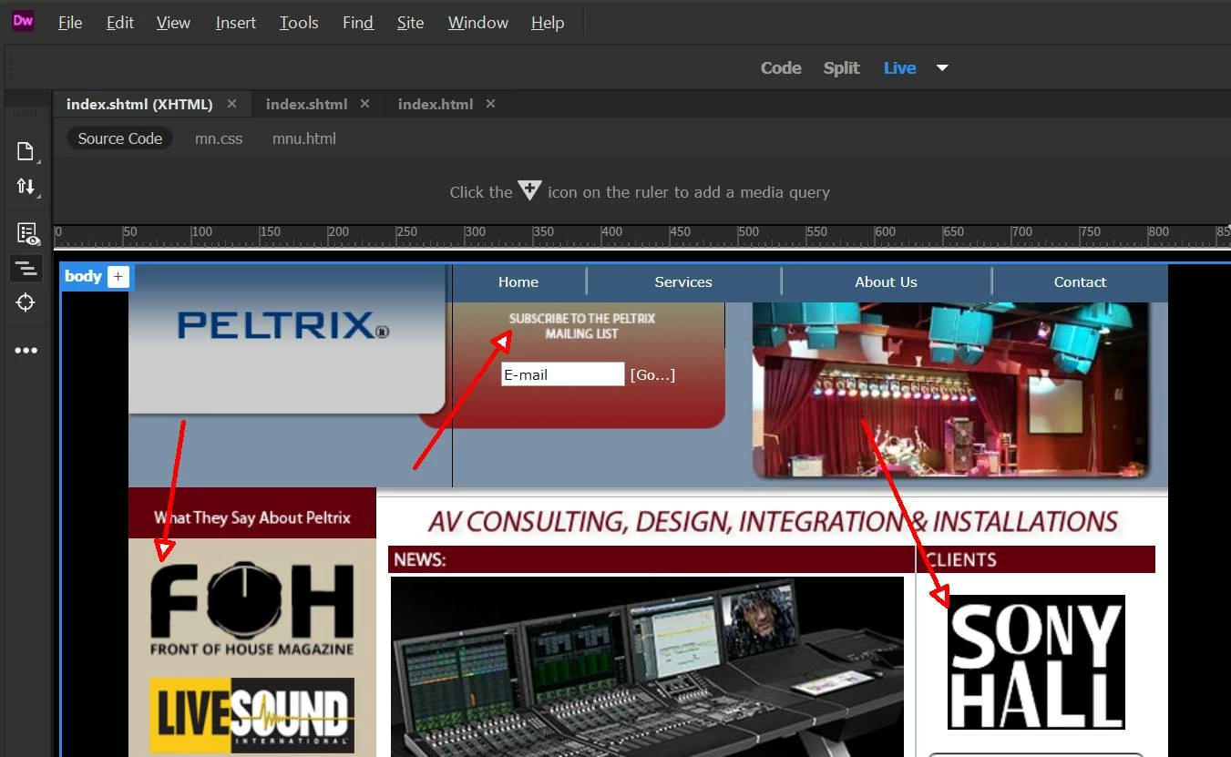Open the Help menu

pos(548,23)
